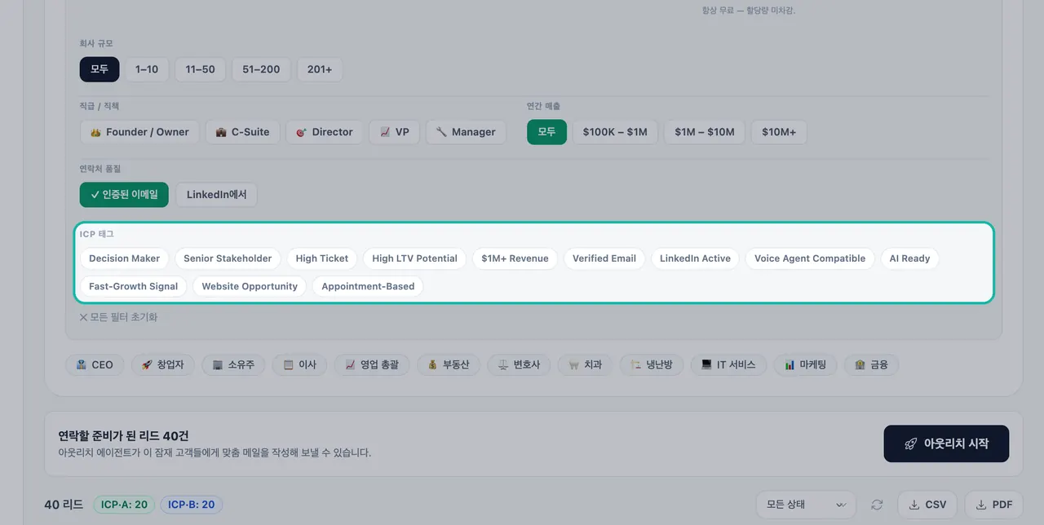This screenshot has height=525, width=1044.
Task: Select the 11–50 company size chip
Action: point(201,69)
